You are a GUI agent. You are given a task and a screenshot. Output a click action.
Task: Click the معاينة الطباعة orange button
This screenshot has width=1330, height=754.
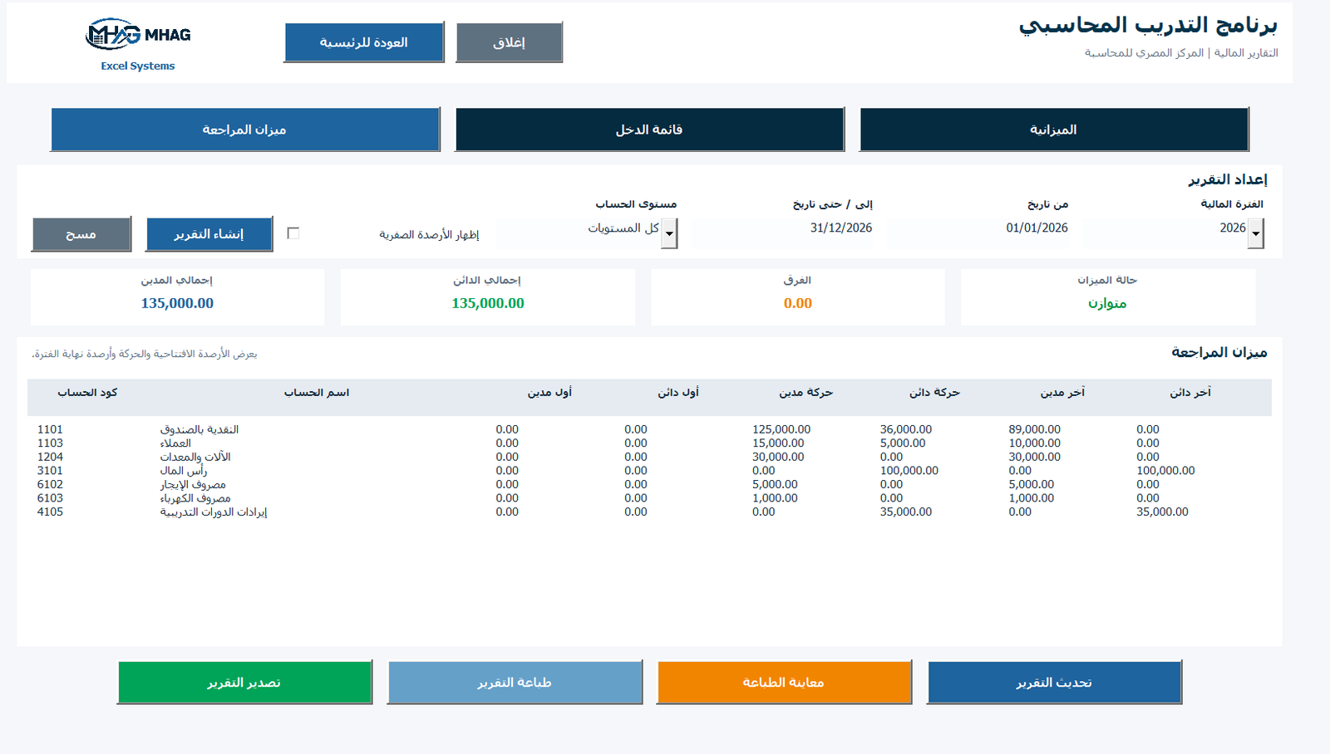(784, 683)
